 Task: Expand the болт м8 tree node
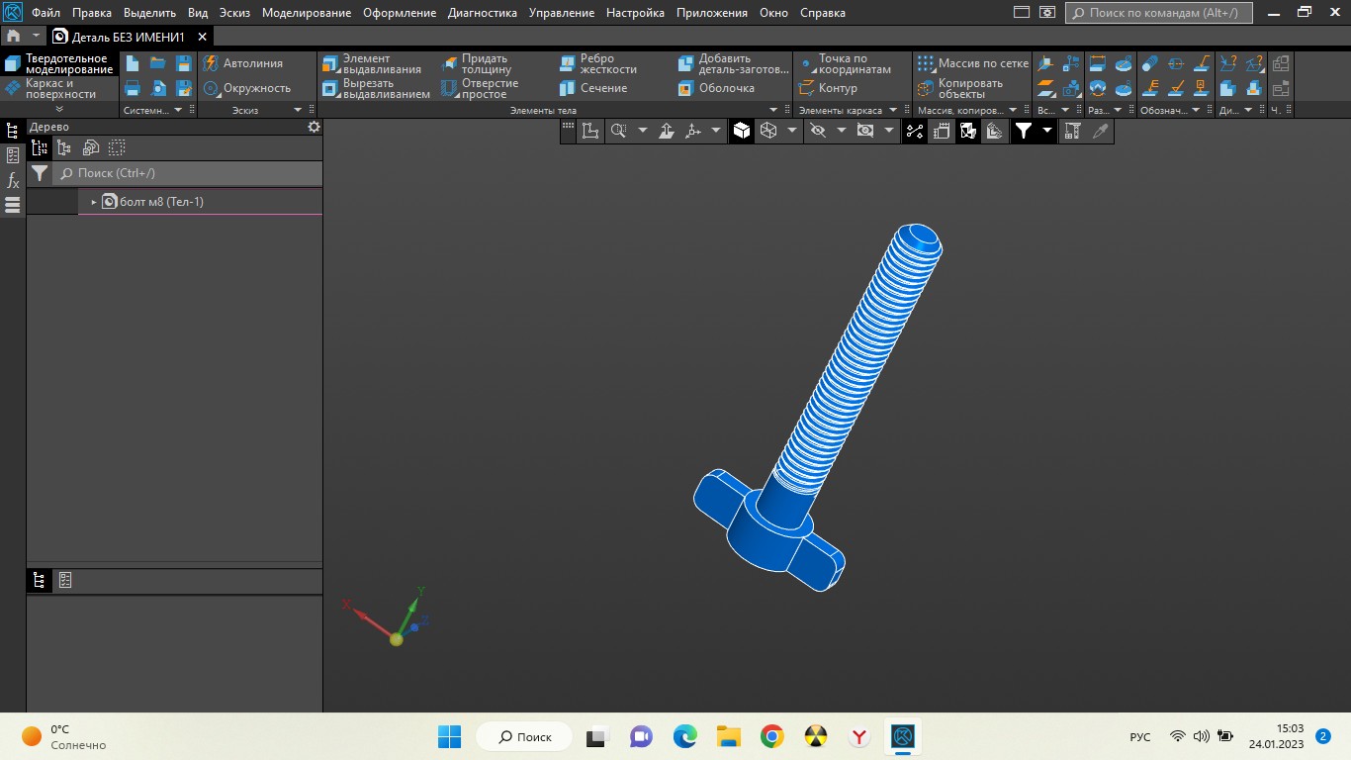[x=94, y=202]
